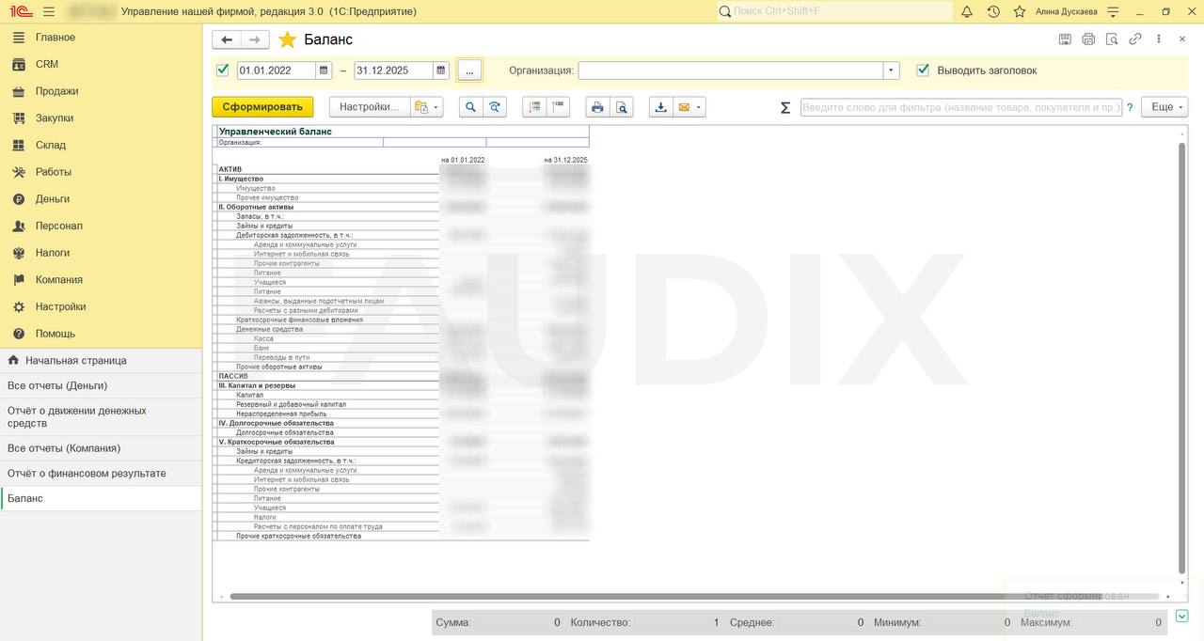Image resolution: width=1204 pixels, height=641 pixels.
Task: Open the Персонал section
Action: [101, 226]
